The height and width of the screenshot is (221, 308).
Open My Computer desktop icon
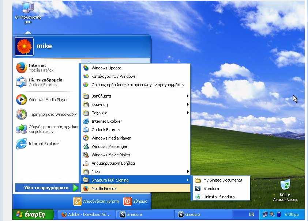pos(28,13)
